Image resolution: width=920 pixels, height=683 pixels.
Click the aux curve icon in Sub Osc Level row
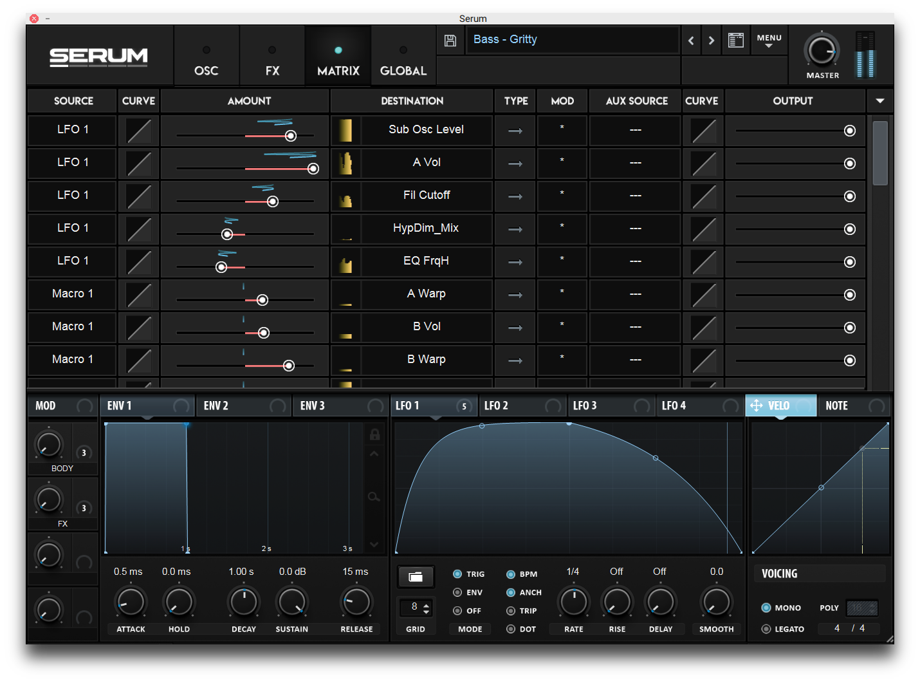click(703, 131)
